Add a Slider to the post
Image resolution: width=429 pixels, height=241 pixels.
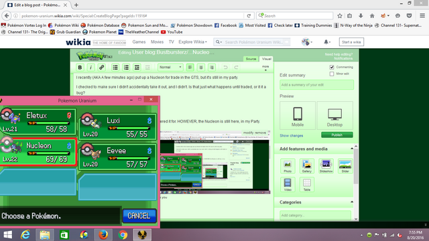click(345, 166)
